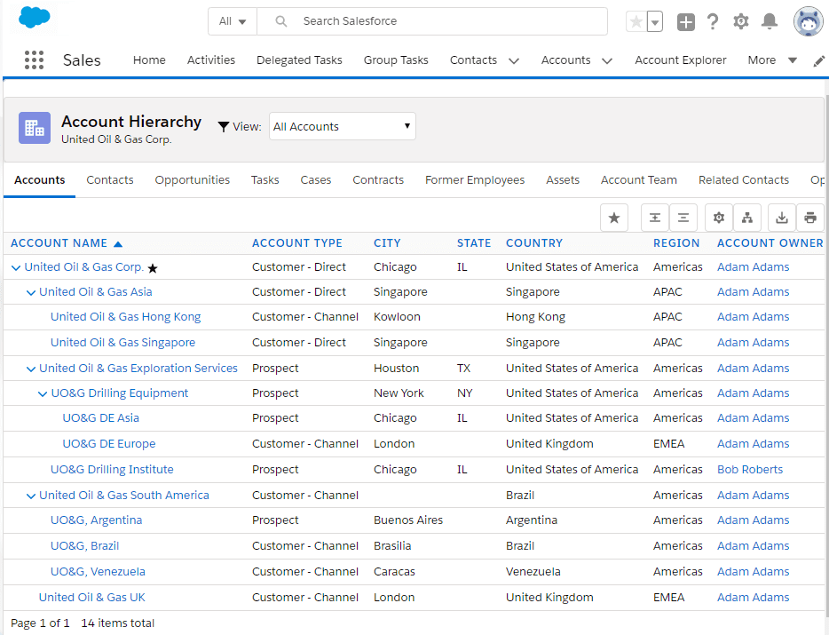Open the user profile avatar
This screenshot has width=829, height=635.
click(809, 21)
